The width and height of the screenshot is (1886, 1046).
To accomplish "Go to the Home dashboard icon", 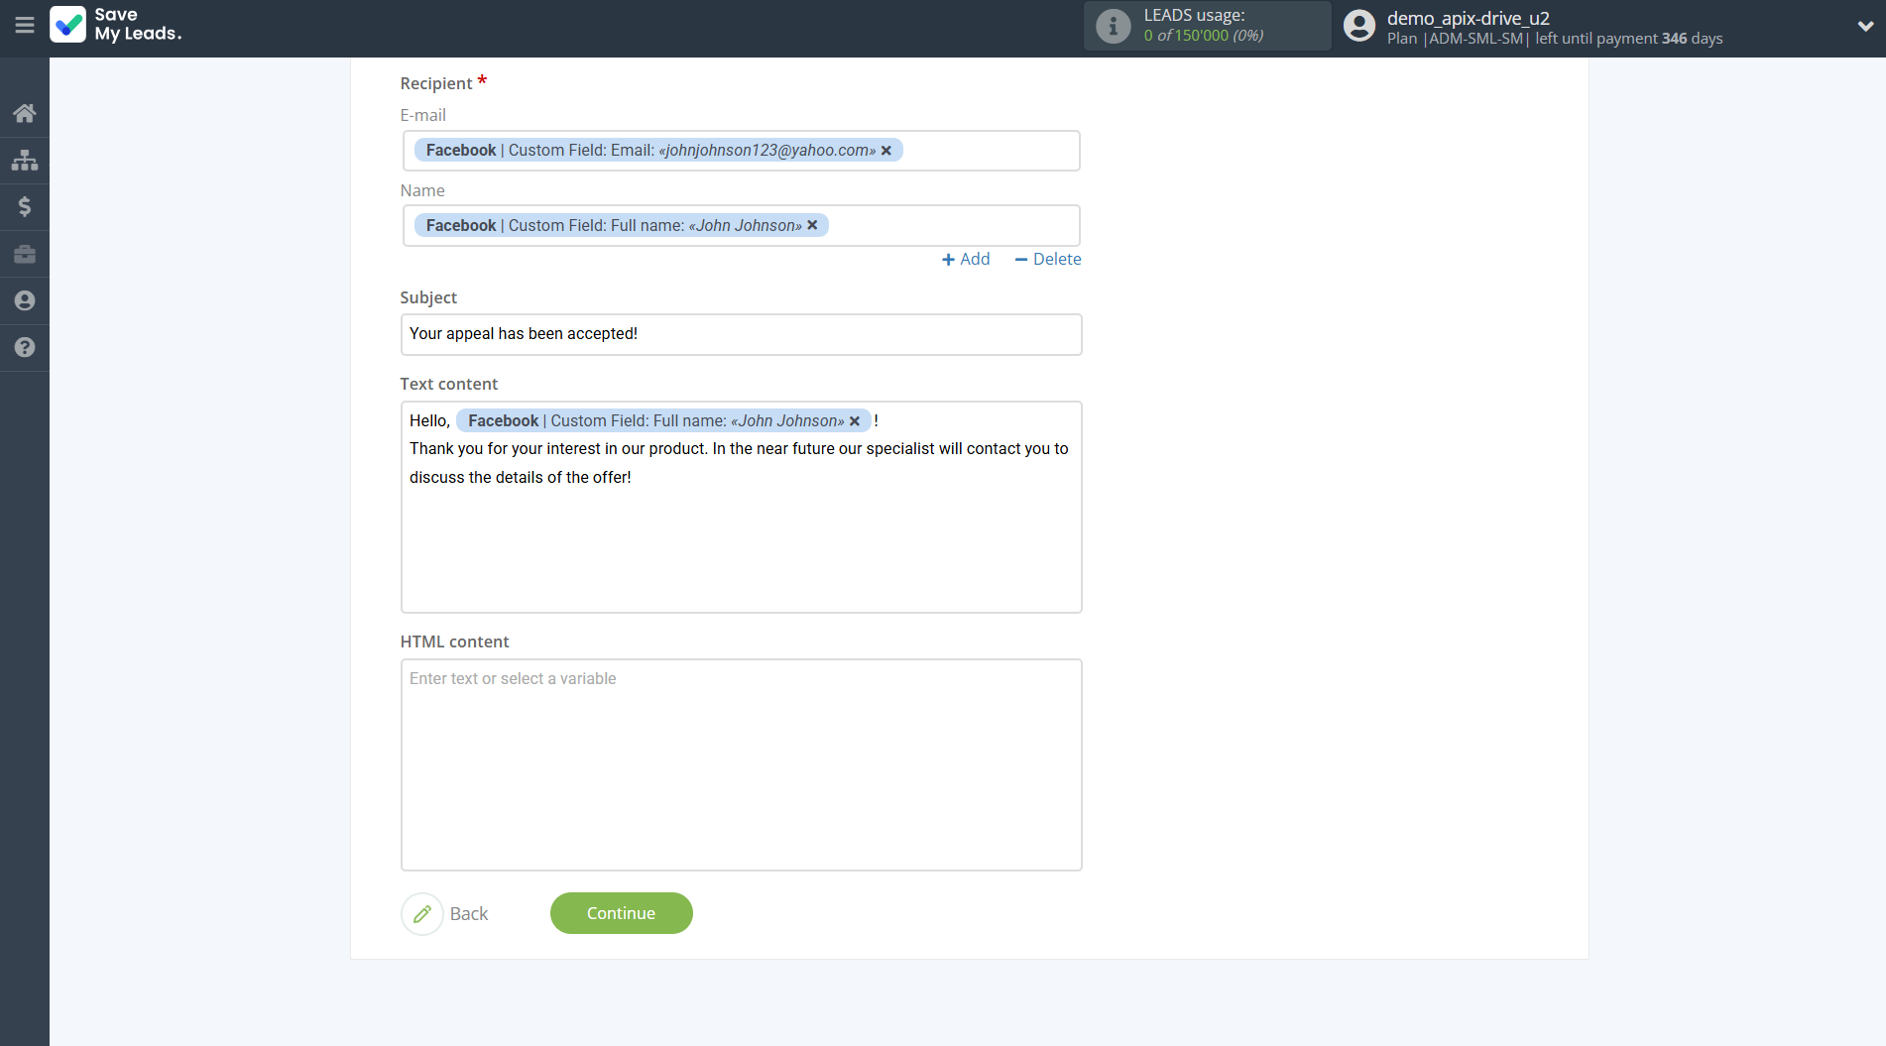I will tap(25, 113).
